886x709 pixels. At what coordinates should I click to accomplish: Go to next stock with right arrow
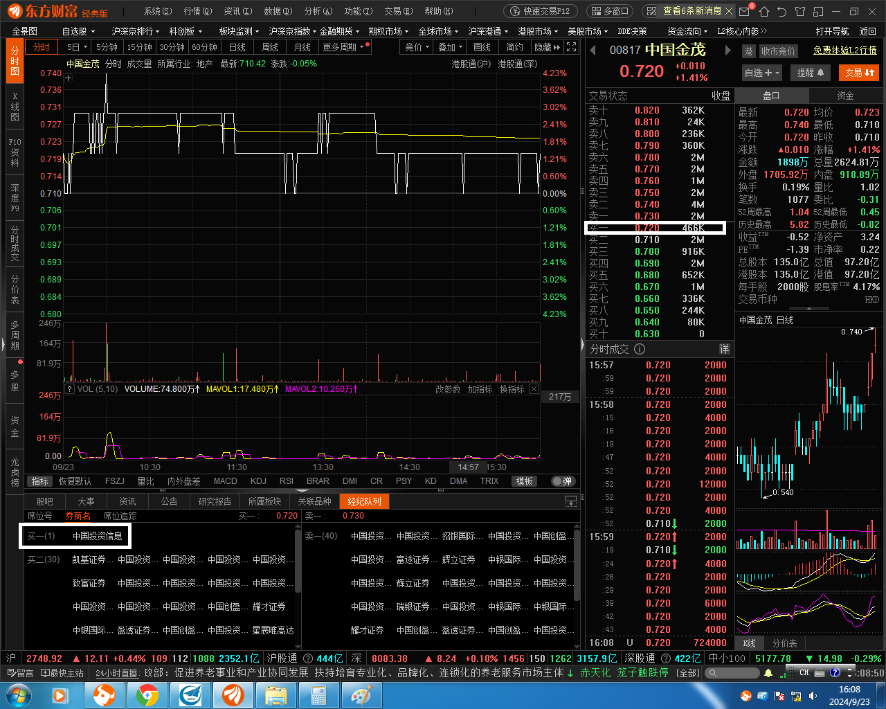(x=727, y=50)
